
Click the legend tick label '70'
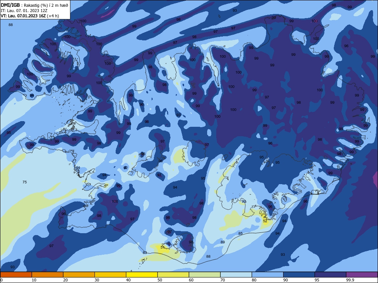[x=223, y=280]
